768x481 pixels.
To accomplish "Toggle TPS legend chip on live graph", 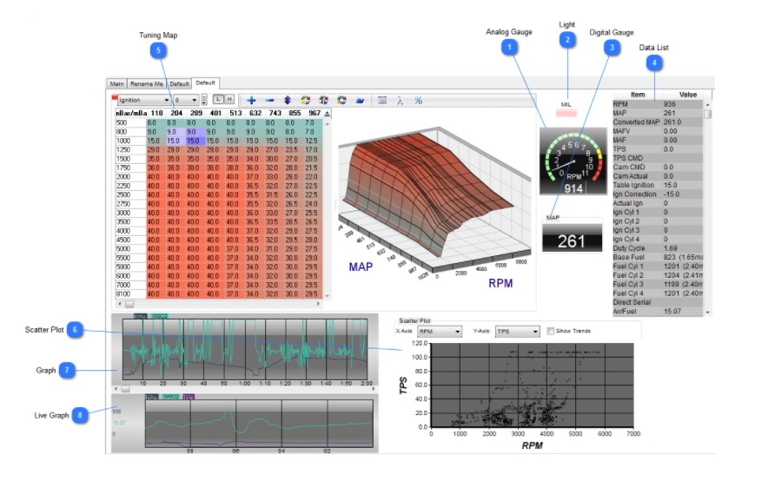I will [x=188, y=397].
